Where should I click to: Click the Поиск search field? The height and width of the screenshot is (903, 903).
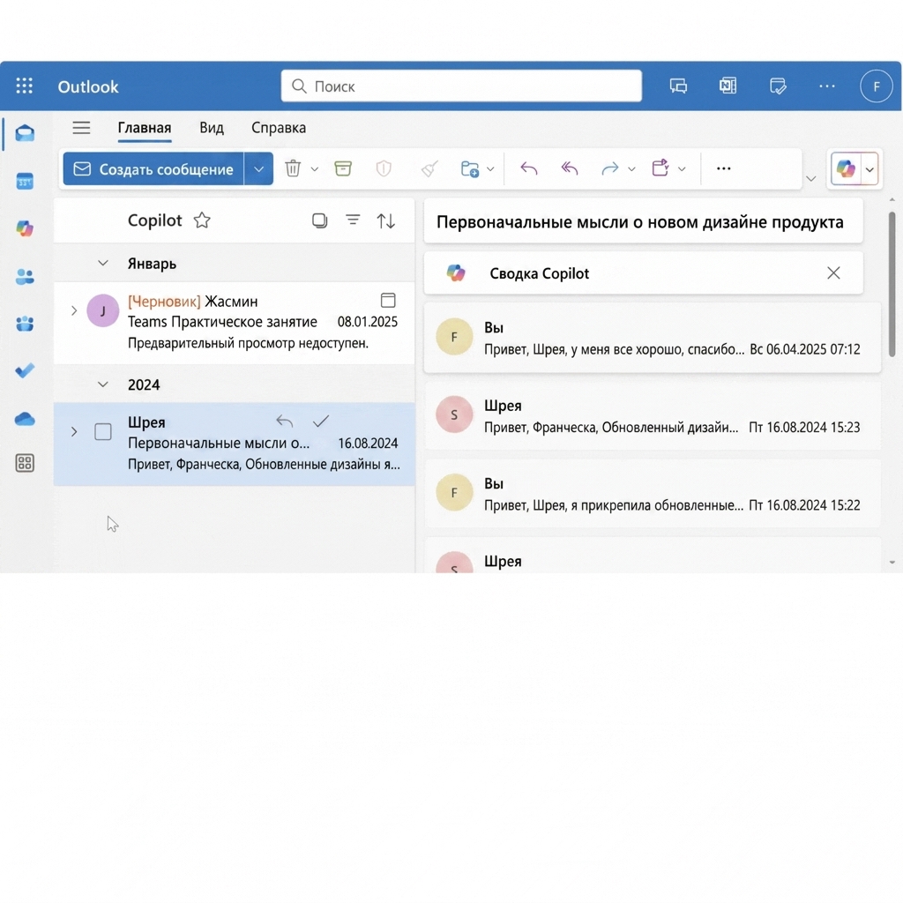tap(461, 86)
